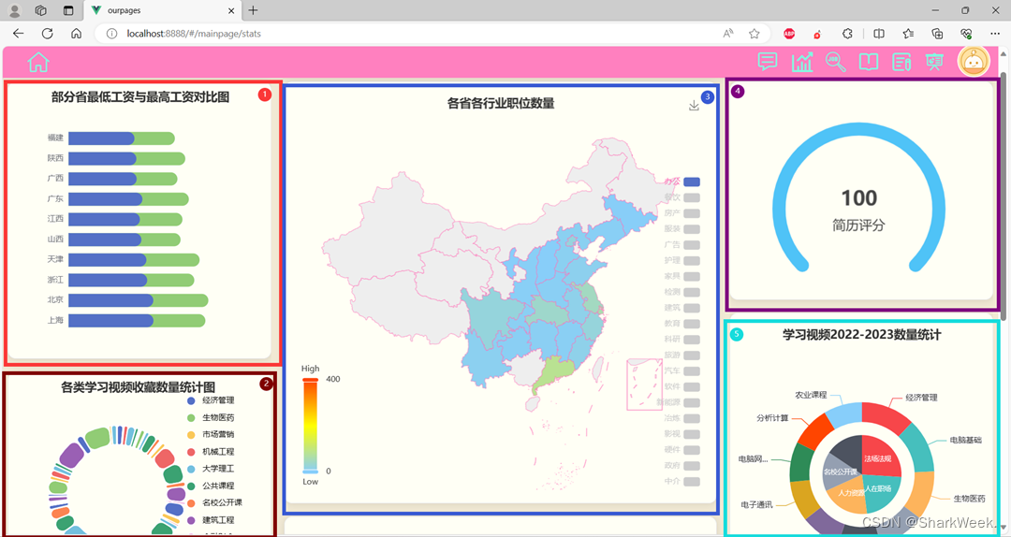This screenshot has height=537, width=1011.
Task: Activate the read aloud icon
Action: tap(728, 34)
